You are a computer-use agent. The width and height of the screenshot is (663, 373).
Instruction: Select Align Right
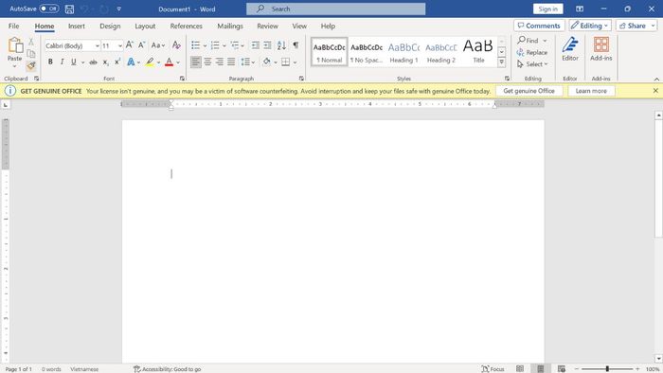[220, 62]
